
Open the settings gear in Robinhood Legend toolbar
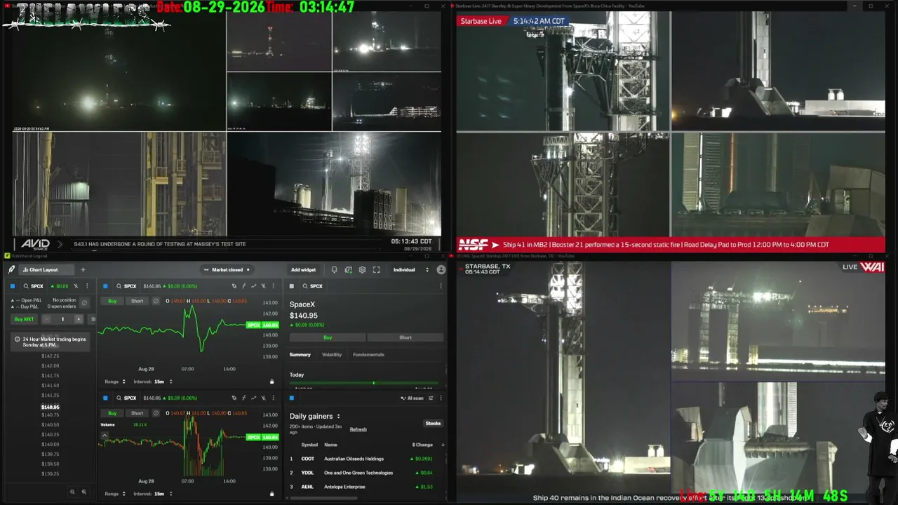coord(362,270)
